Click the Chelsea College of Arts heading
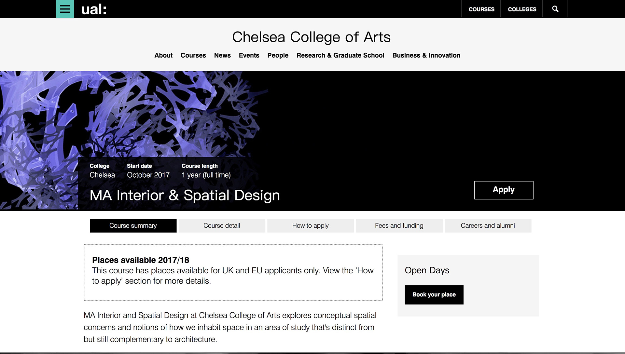This screenshot has width=625, height=354. pos(311,37)
